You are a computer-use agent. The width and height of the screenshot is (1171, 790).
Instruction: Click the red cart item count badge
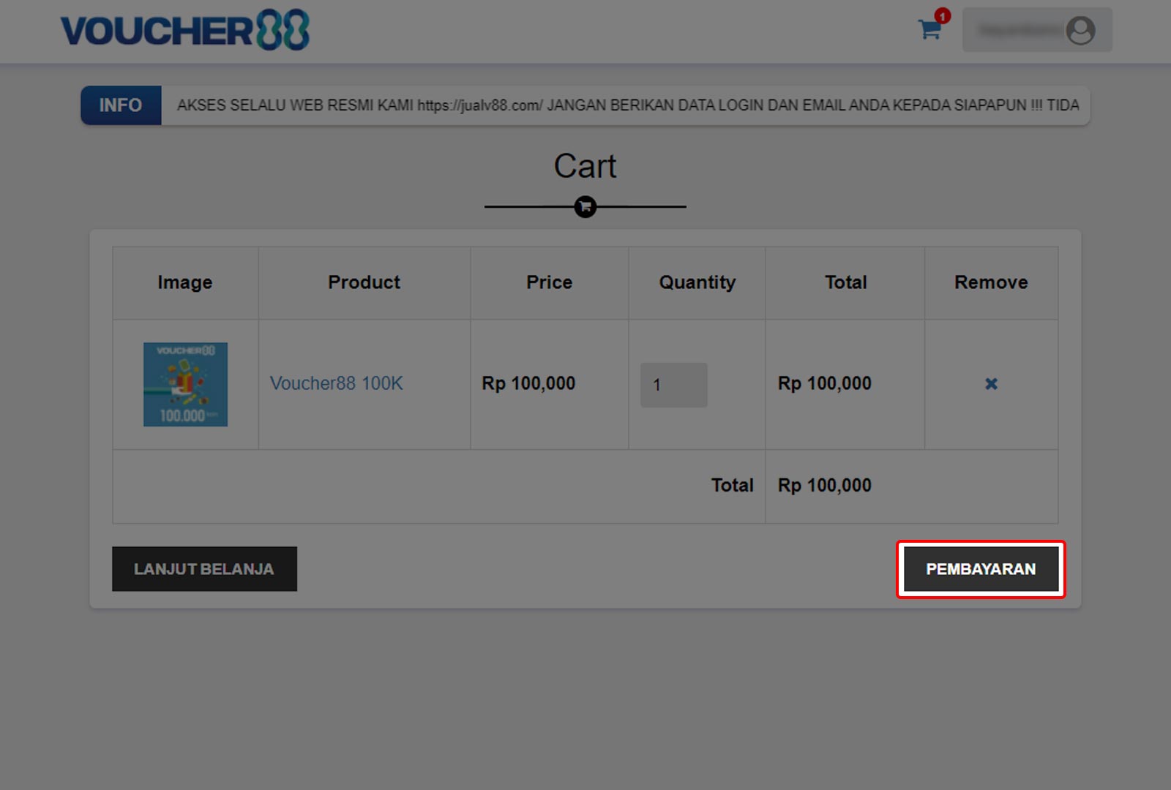[943, 16]
